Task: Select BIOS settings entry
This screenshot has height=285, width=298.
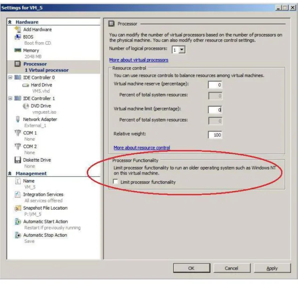Action: tap(28, 37)
